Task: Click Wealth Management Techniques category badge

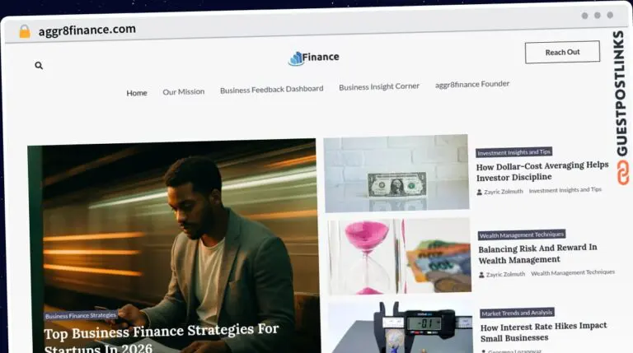Action: point(522,235)
